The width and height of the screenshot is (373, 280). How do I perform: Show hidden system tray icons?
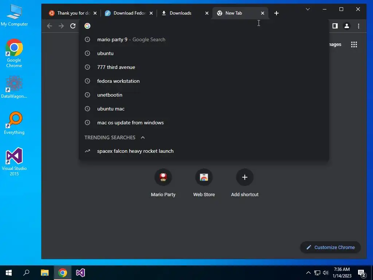[308, 273]
